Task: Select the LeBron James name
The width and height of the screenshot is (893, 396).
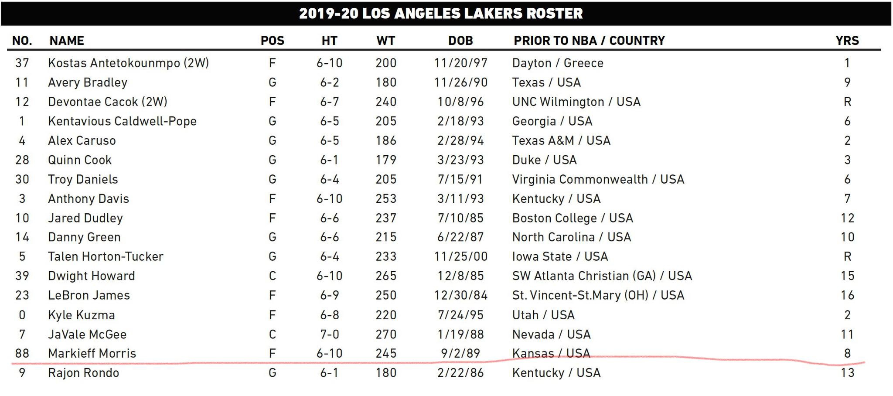Action: click(89, 295)
